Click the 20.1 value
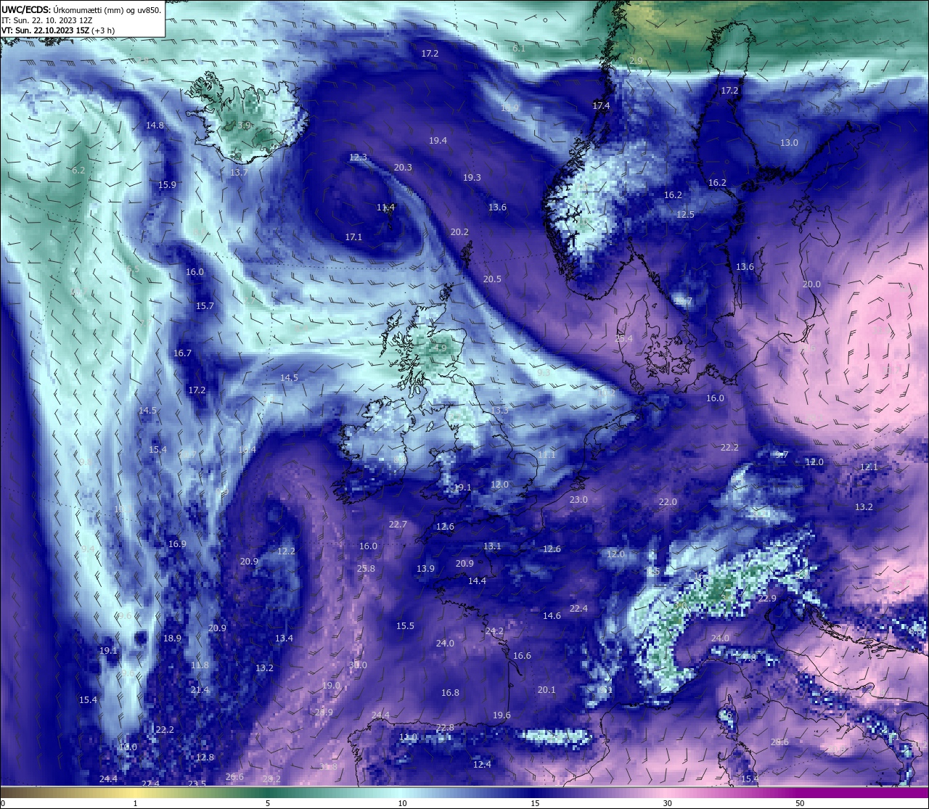 (547, 690)
